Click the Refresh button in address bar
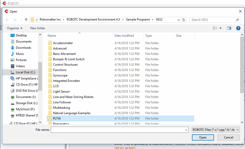The image size is (245, 149). pos(183,20)
